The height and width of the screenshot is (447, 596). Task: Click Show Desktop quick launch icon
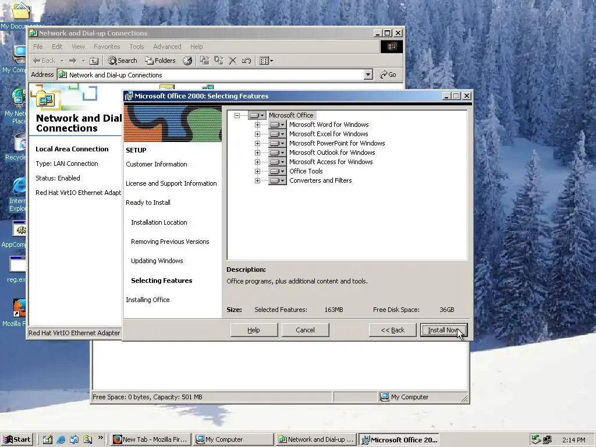tap(48, 439)
